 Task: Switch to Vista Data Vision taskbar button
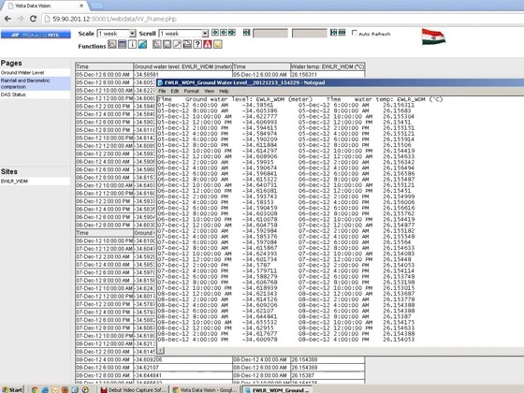pyautogui.click(x=205, y=389)
